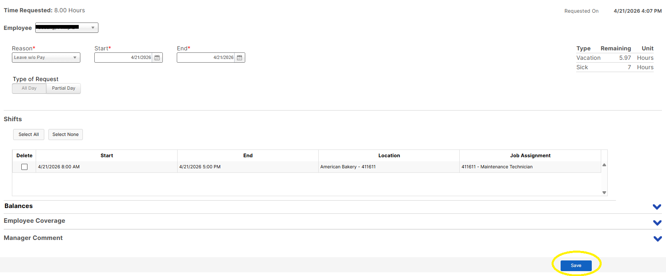The width and height of the screenshot is (666, 276).
Task: Open the Reason dropdown showing Leave w/o Pay
Action: coord(46,58)
